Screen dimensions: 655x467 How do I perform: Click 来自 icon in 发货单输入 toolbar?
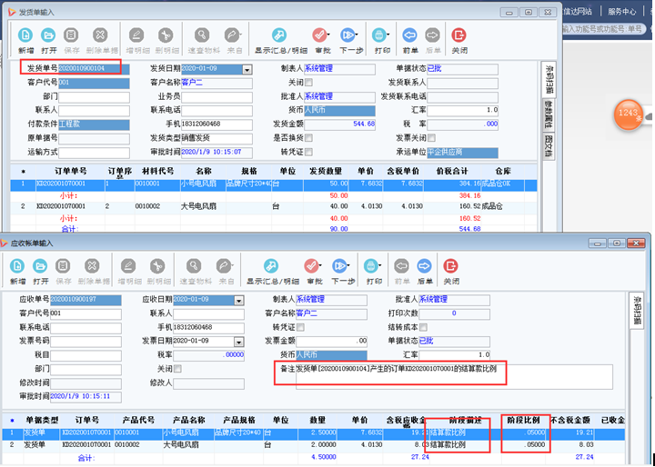coord(231,35)
